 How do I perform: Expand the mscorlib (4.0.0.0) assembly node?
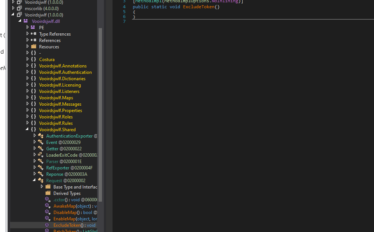click(13, 8)
